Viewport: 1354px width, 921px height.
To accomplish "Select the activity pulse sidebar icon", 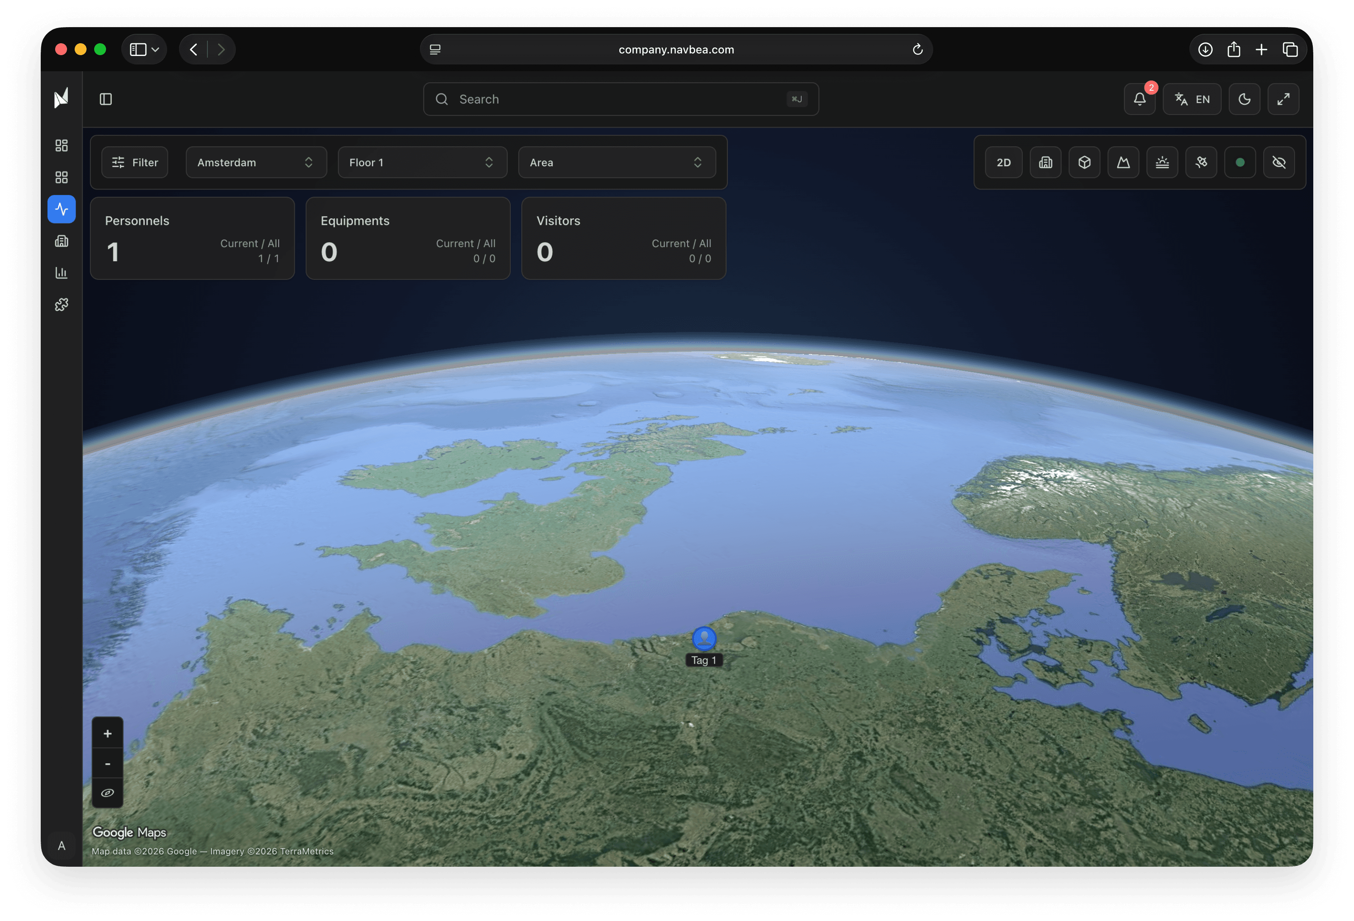I will [61, 209].
